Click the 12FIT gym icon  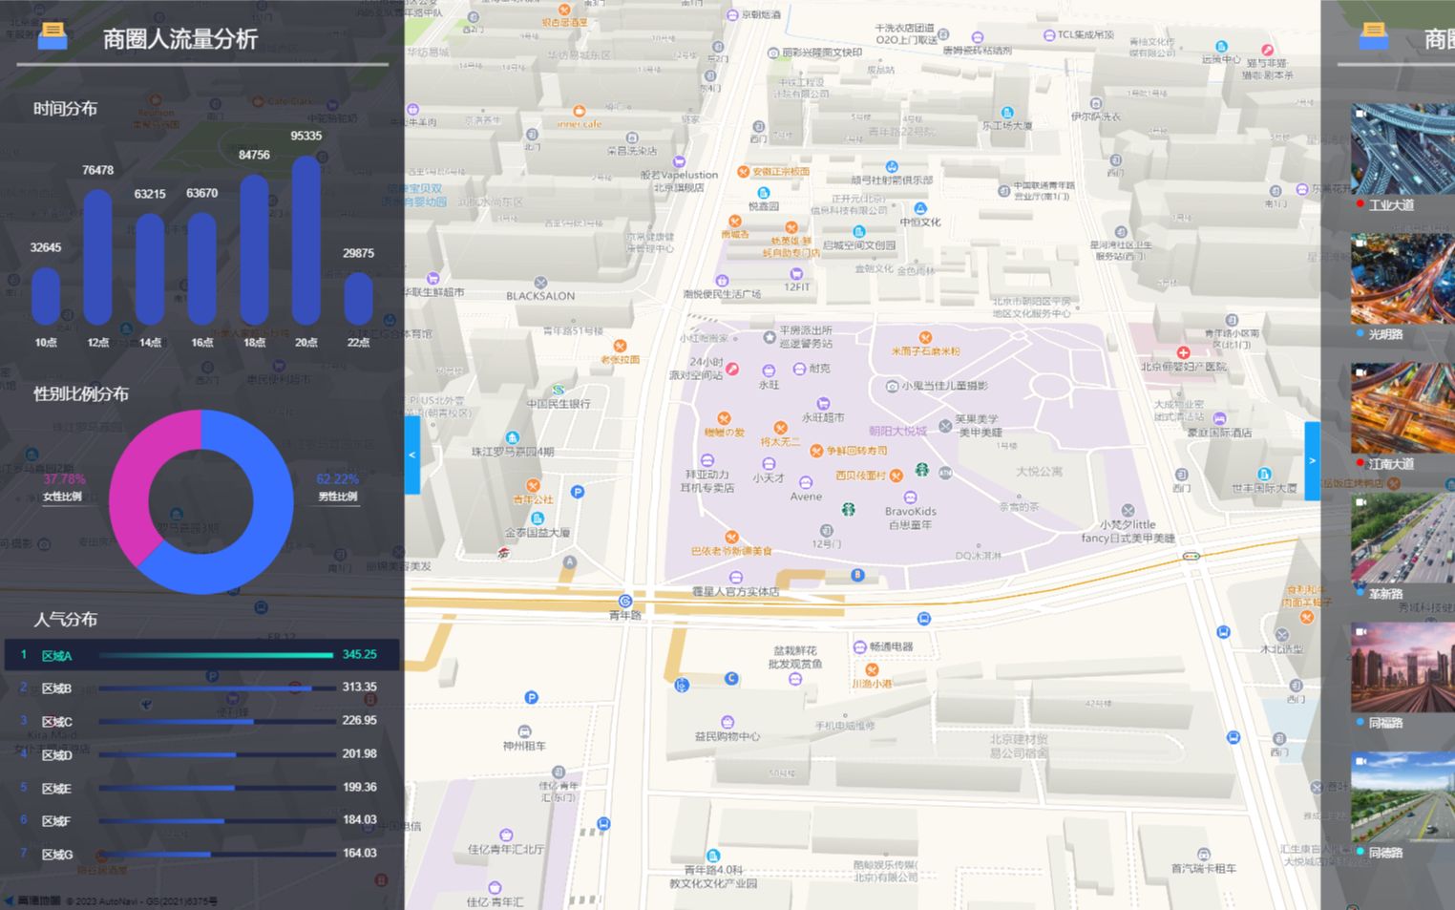tap(796, 273)
